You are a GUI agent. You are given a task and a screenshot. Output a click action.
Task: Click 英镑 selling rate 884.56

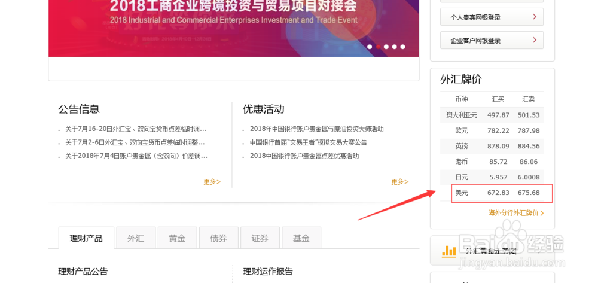click(x=529, y=146)
